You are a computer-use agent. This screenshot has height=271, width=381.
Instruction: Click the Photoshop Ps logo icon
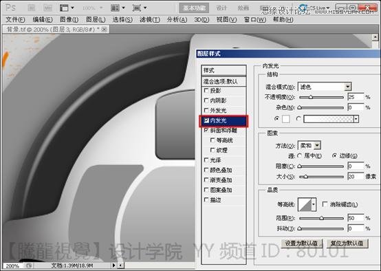(x=10, y=8)
